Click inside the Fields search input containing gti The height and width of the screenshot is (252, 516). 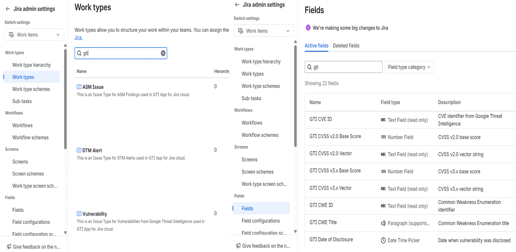pyautogui.click(x=343, y=67)
